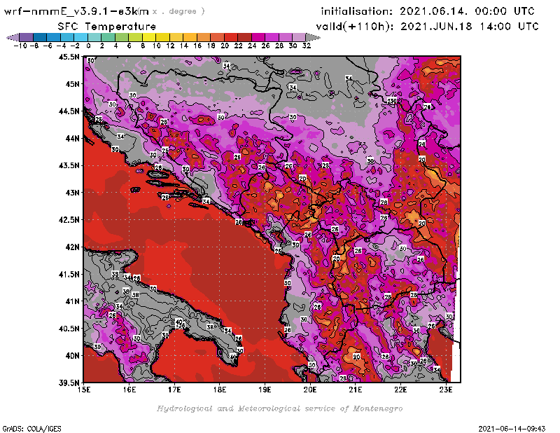Click the '32' legend label
The image size is (560, 433).
coord(307,46)
